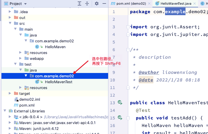Click the External Libraries icon
This screenshot has width=208, height=134.
[11, 111]
